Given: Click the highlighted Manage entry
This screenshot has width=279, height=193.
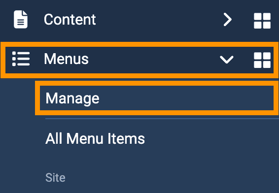Looking at the screenshot, I should 157,98.
